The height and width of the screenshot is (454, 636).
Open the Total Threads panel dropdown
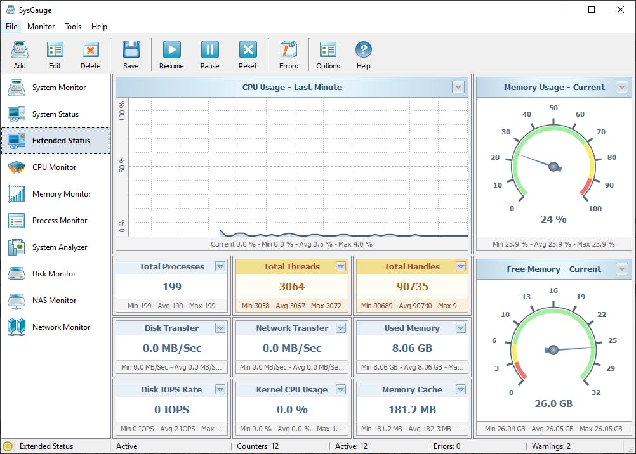[x=341, y=267]
